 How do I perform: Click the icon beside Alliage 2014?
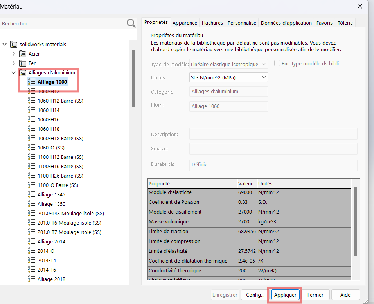tap(31, 241)
